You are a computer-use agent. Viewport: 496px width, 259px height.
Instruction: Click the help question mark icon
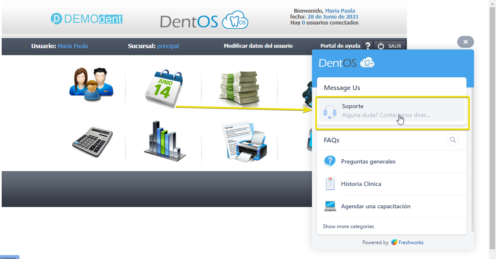368,46
